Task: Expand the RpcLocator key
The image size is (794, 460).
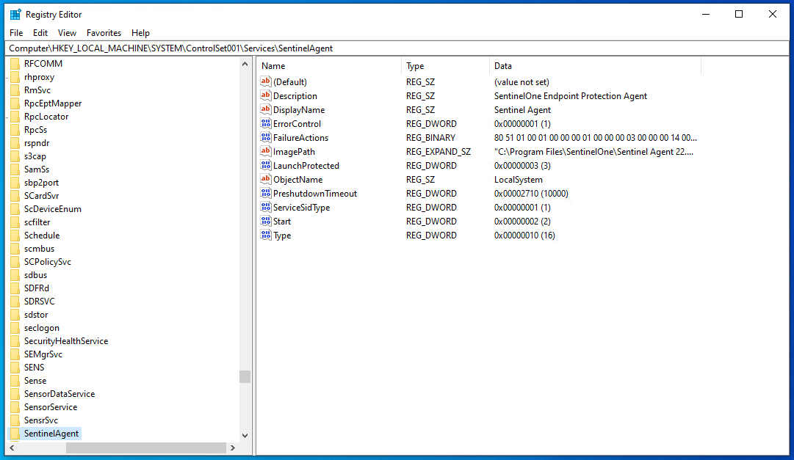Action: 7,117
